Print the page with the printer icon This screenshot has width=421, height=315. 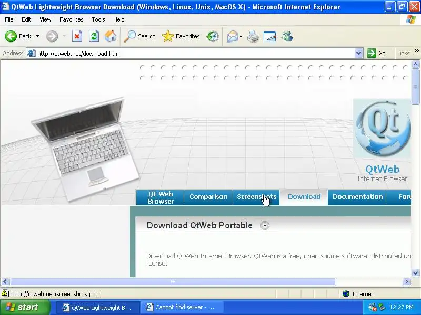pyautogui.click(x=253, y=36)
